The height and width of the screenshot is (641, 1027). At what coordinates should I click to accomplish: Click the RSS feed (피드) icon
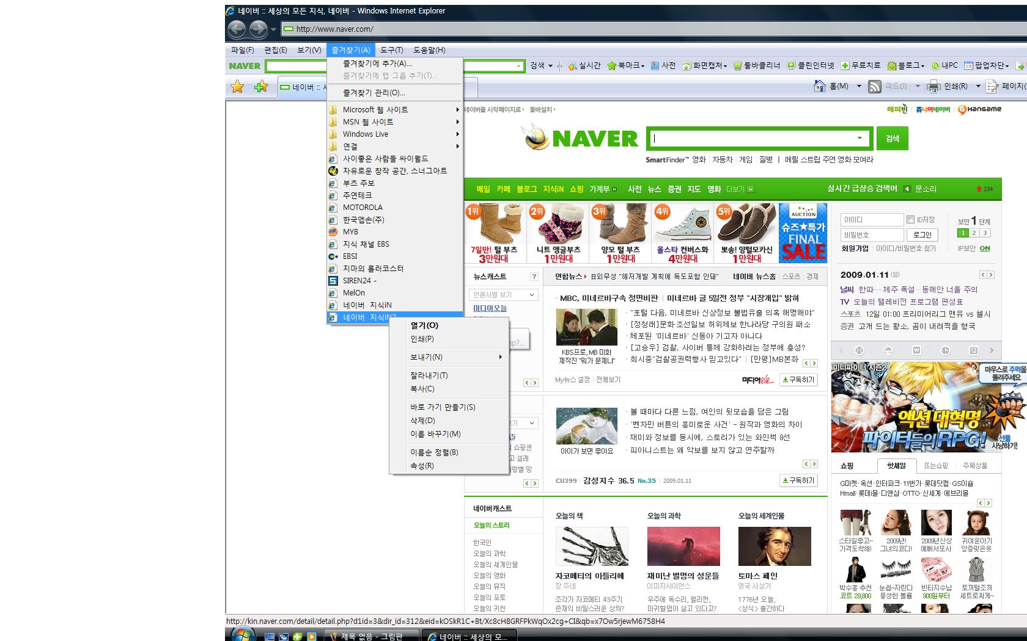[875, 87]
